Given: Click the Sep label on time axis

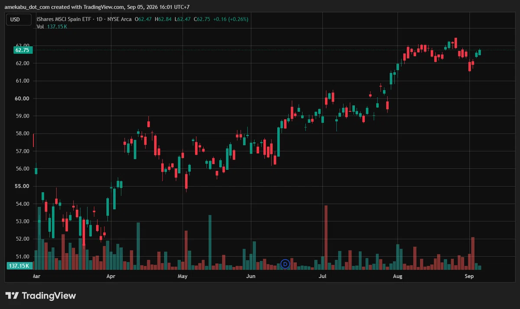Looking at the screenshot, I should coord(470,276).
